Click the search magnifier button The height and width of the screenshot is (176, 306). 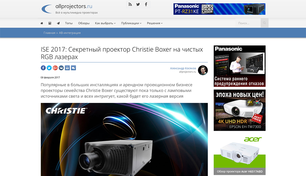tap(264, 23)
